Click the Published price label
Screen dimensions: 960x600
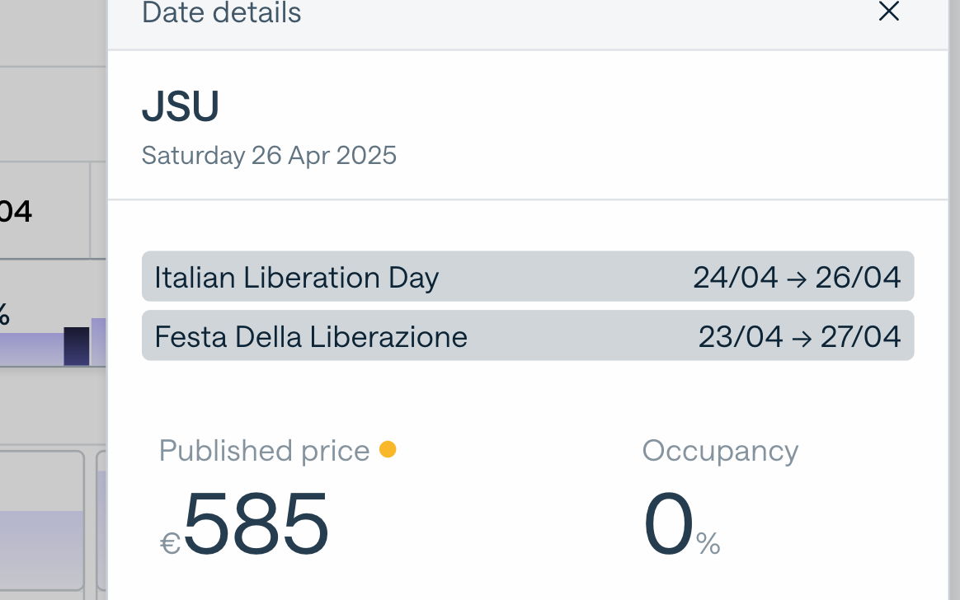(264, 451)
